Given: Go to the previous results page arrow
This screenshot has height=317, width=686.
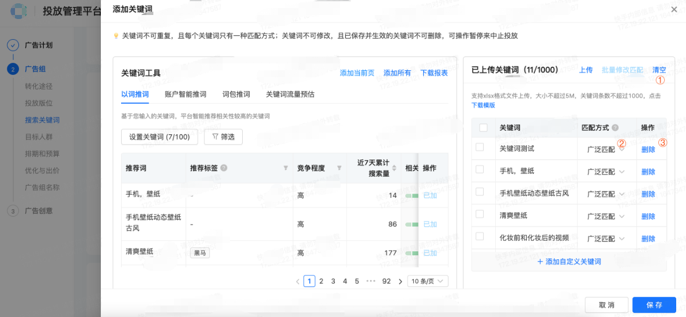Looking at the screenshot, I should 297,281.
